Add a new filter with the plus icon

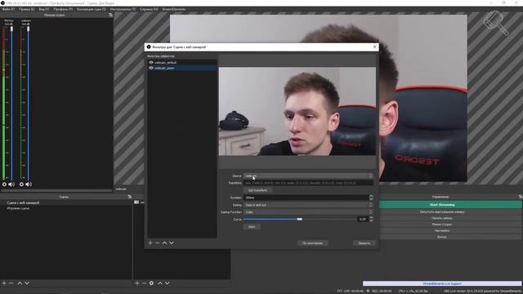point(150,243)
